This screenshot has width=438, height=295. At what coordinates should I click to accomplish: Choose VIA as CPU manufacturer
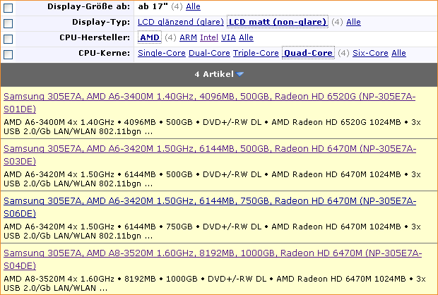click(x=228, y=37)
